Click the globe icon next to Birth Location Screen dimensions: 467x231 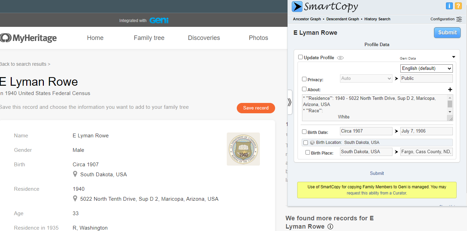click(x=312, y=143)
